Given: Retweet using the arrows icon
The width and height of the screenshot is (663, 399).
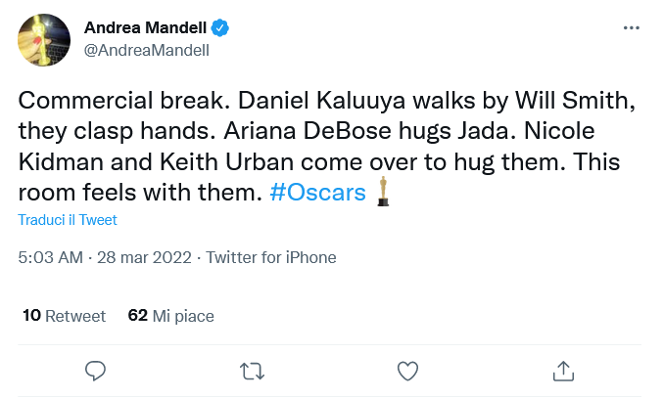Looking at the screenshot, I should 252,371.
